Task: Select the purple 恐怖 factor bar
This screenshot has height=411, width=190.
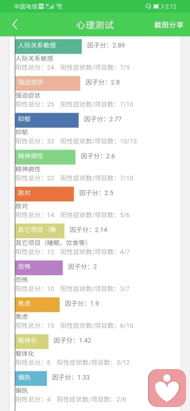Action: pos(39,268)
